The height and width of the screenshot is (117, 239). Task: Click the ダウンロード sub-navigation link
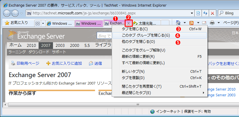tap(39, 52)
